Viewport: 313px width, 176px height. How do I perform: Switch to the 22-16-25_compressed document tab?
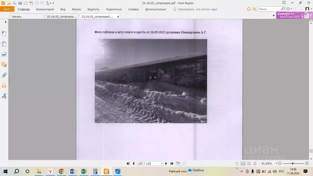(x=61, y=16)
